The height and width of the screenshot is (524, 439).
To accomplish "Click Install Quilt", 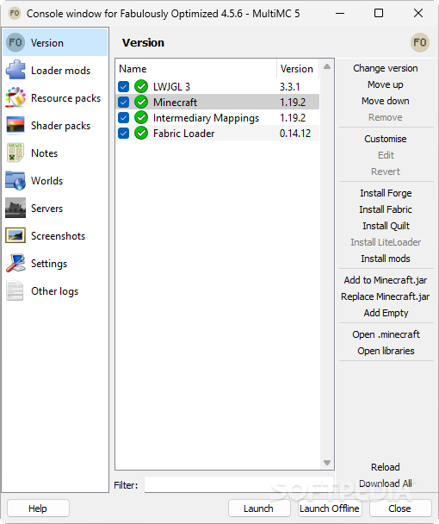I will 386,226.
